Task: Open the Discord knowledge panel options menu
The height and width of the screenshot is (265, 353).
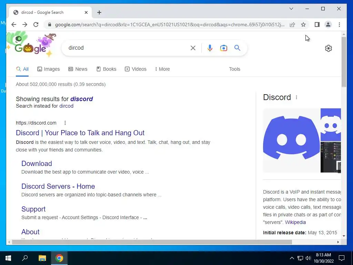Action: pos(296,97)
